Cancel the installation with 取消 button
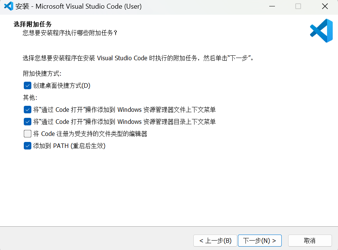The height and width of the screenshot is (250, 338). (x=310, y=241)
